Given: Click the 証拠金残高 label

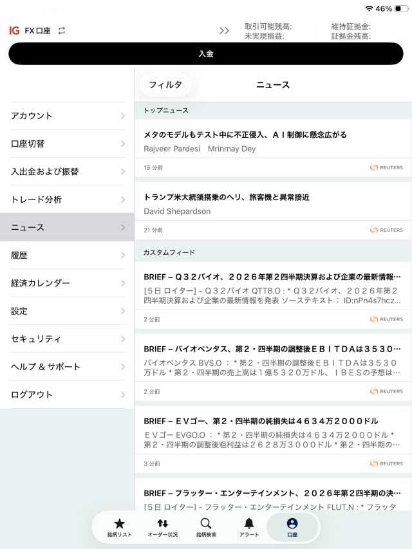Looking at the screenshot, I should point(351,36).
